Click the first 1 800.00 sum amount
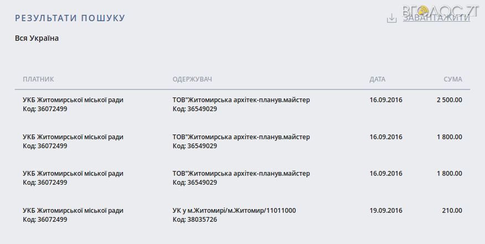This screenshot has width=485, height=244. tap(449, 137)
